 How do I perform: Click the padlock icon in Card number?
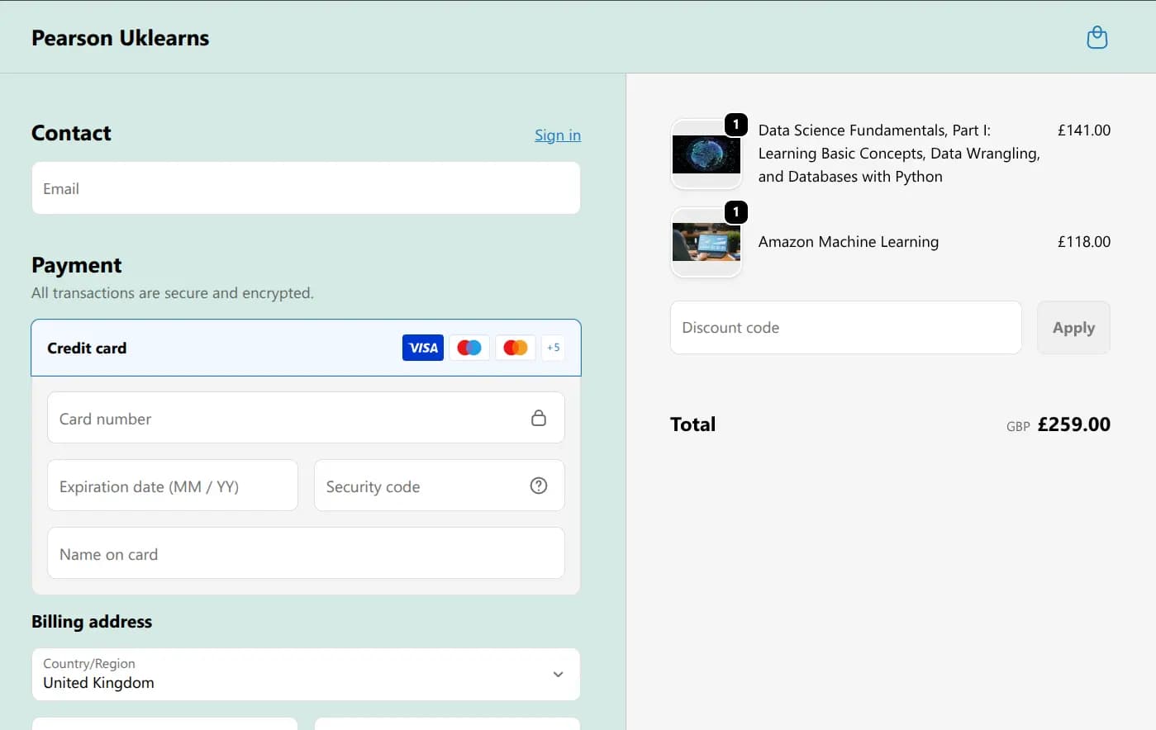click(x=539, y=418)
